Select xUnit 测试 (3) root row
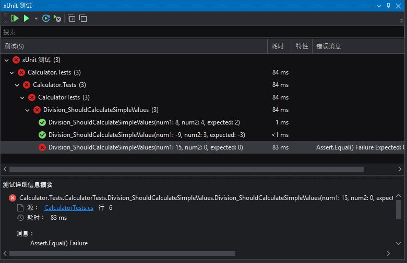This screenshot has height=263, width=407. [x=202, y=60]
